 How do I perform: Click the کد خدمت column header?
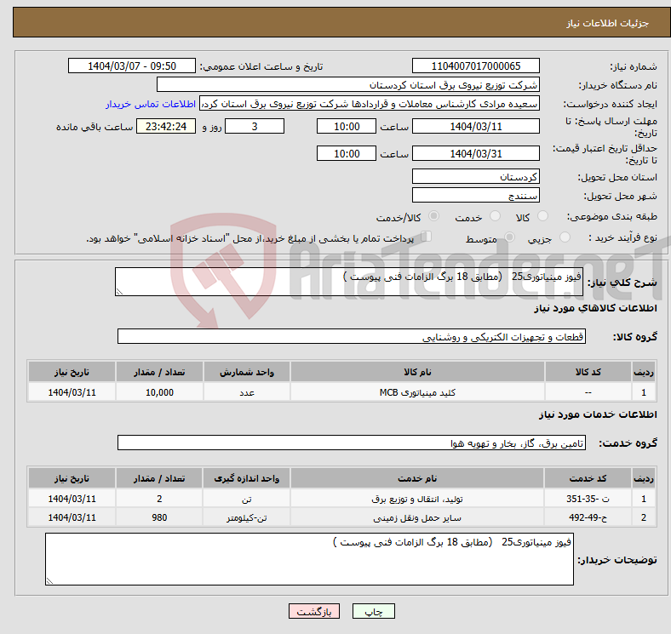pos(588,478)
